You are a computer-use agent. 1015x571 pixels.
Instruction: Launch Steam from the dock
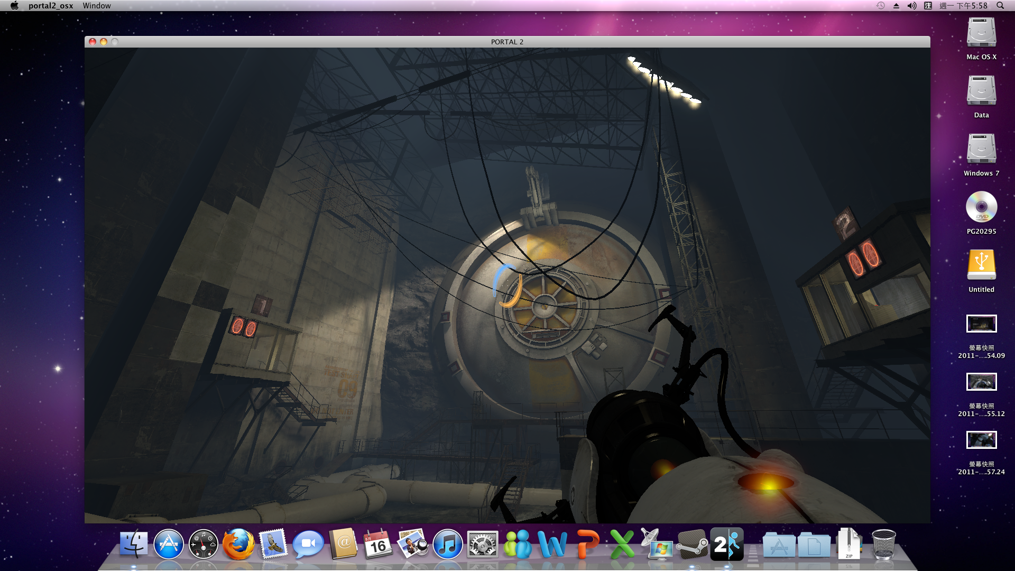pos(692,544)
